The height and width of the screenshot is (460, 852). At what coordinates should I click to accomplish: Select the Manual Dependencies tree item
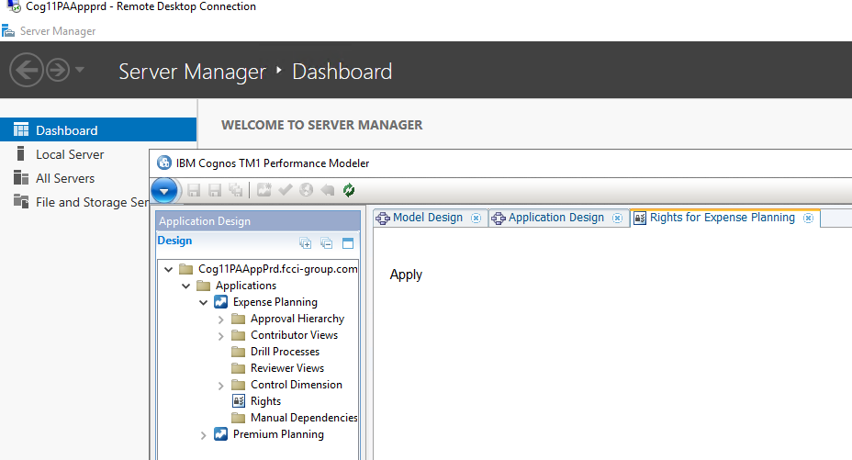tap(304, 418)
